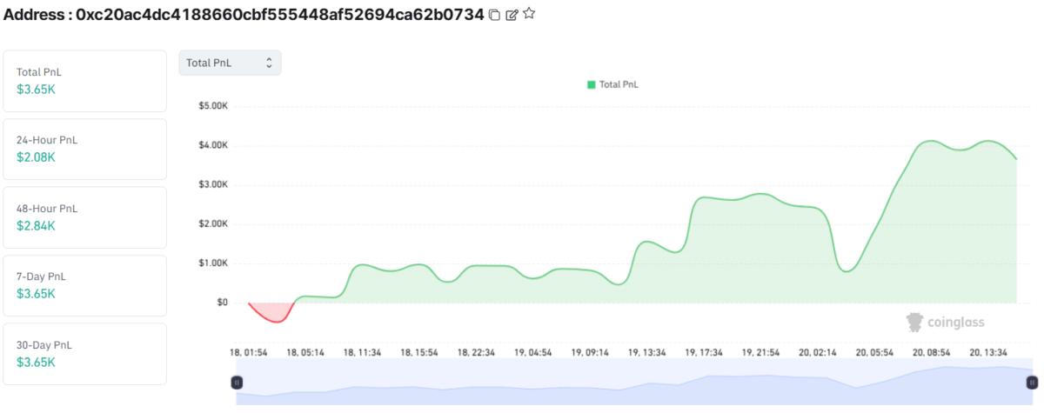1044x413 pixels.
Task: Open the Total PnL dropdown selector
Action: [x=231, y=63]
